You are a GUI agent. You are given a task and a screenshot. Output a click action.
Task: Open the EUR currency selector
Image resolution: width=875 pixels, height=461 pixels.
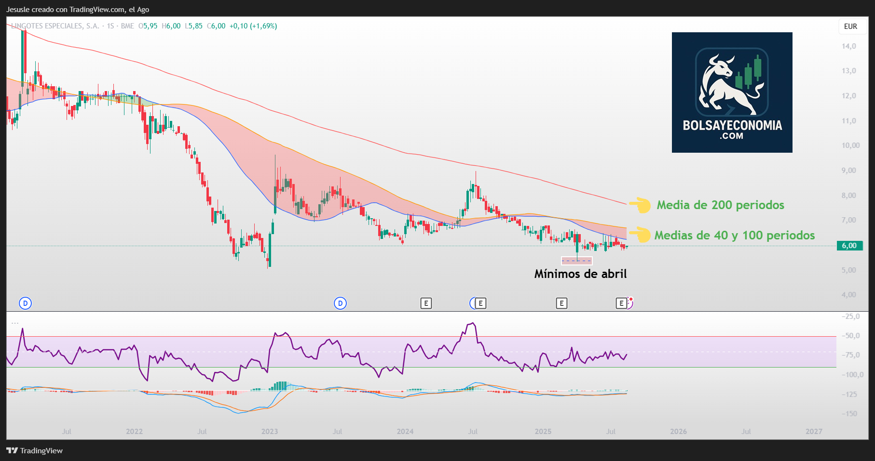[851, 26]
